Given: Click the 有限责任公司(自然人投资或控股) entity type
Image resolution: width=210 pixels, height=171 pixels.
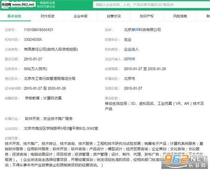Looking at the screenshot, I should pyautogui.click(x=51, y=49).
